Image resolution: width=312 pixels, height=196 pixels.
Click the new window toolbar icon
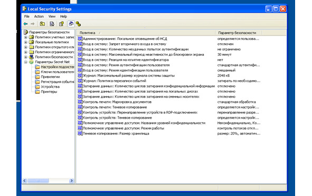[71, 24]
